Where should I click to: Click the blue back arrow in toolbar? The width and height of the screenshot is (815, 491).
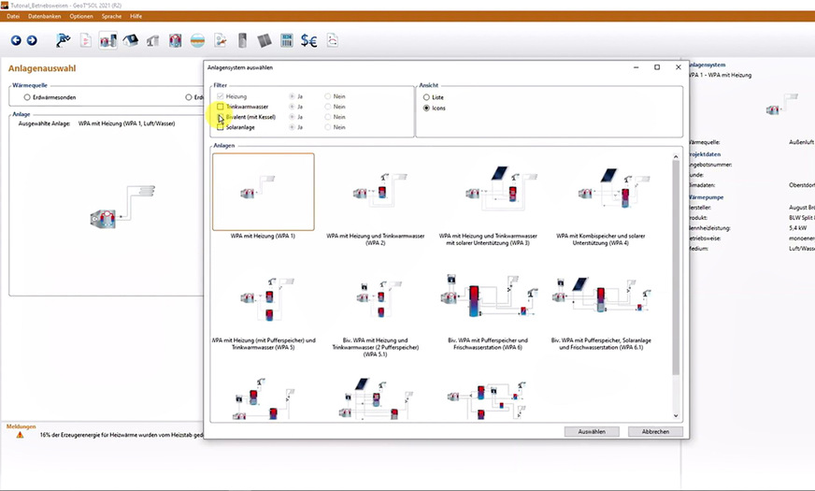pos(16,40)
